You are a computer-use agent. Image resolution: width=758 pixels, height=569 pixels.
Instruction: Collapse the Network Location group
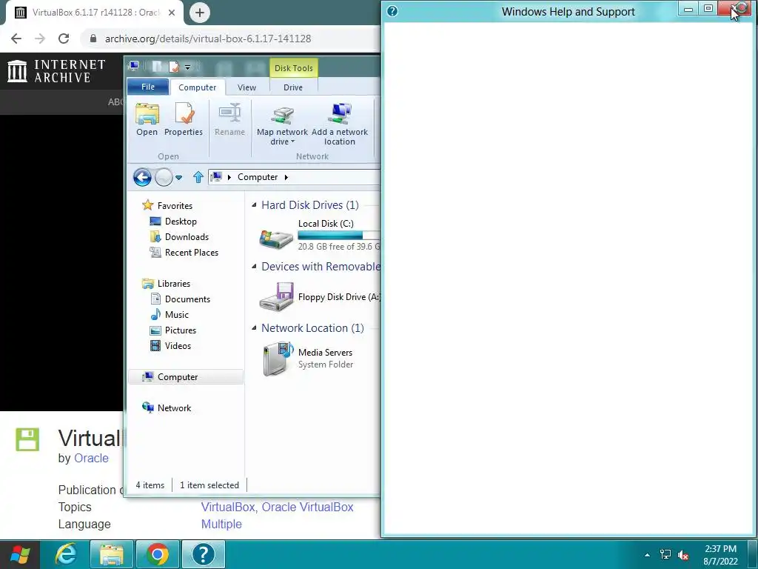point(255,328)
